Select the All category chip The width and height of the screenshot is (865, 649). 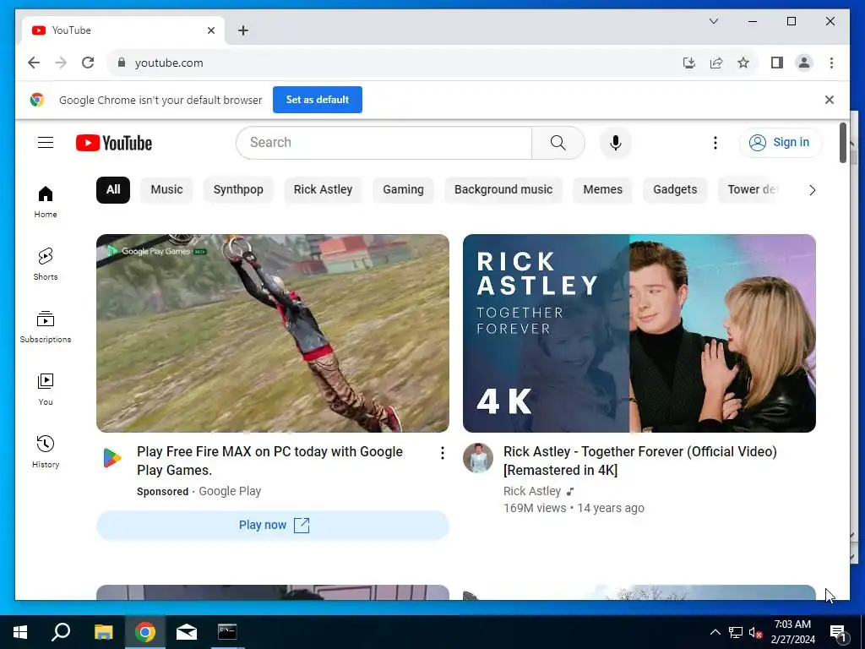pos(113,190)
